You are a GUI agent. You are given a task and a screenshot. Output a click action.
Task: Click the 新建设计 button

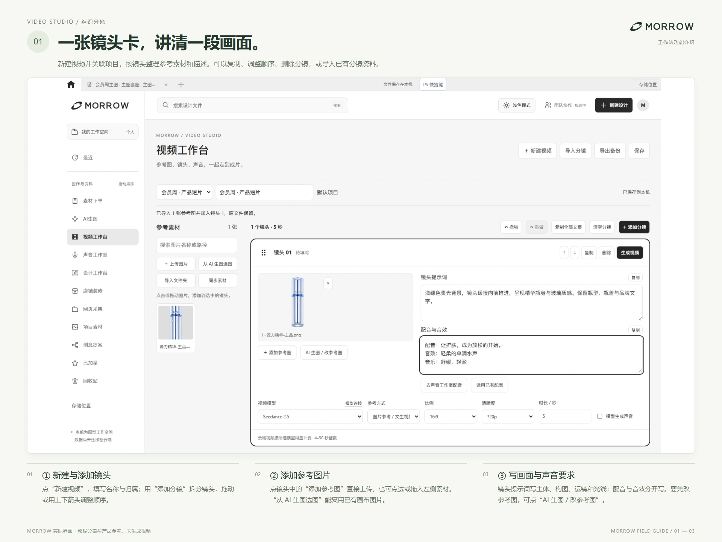(614, 105)
